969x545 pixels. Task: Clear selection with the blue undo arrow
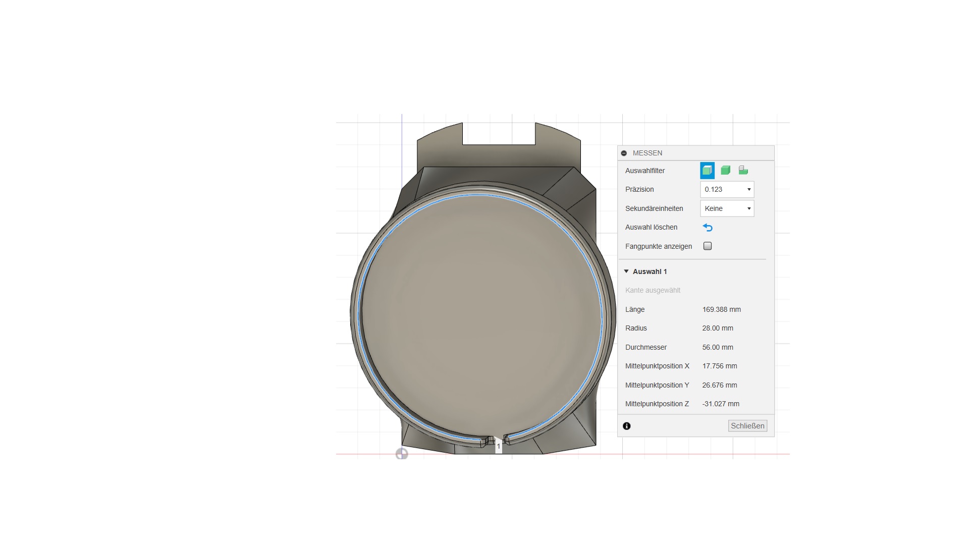(x=708, y=228)
